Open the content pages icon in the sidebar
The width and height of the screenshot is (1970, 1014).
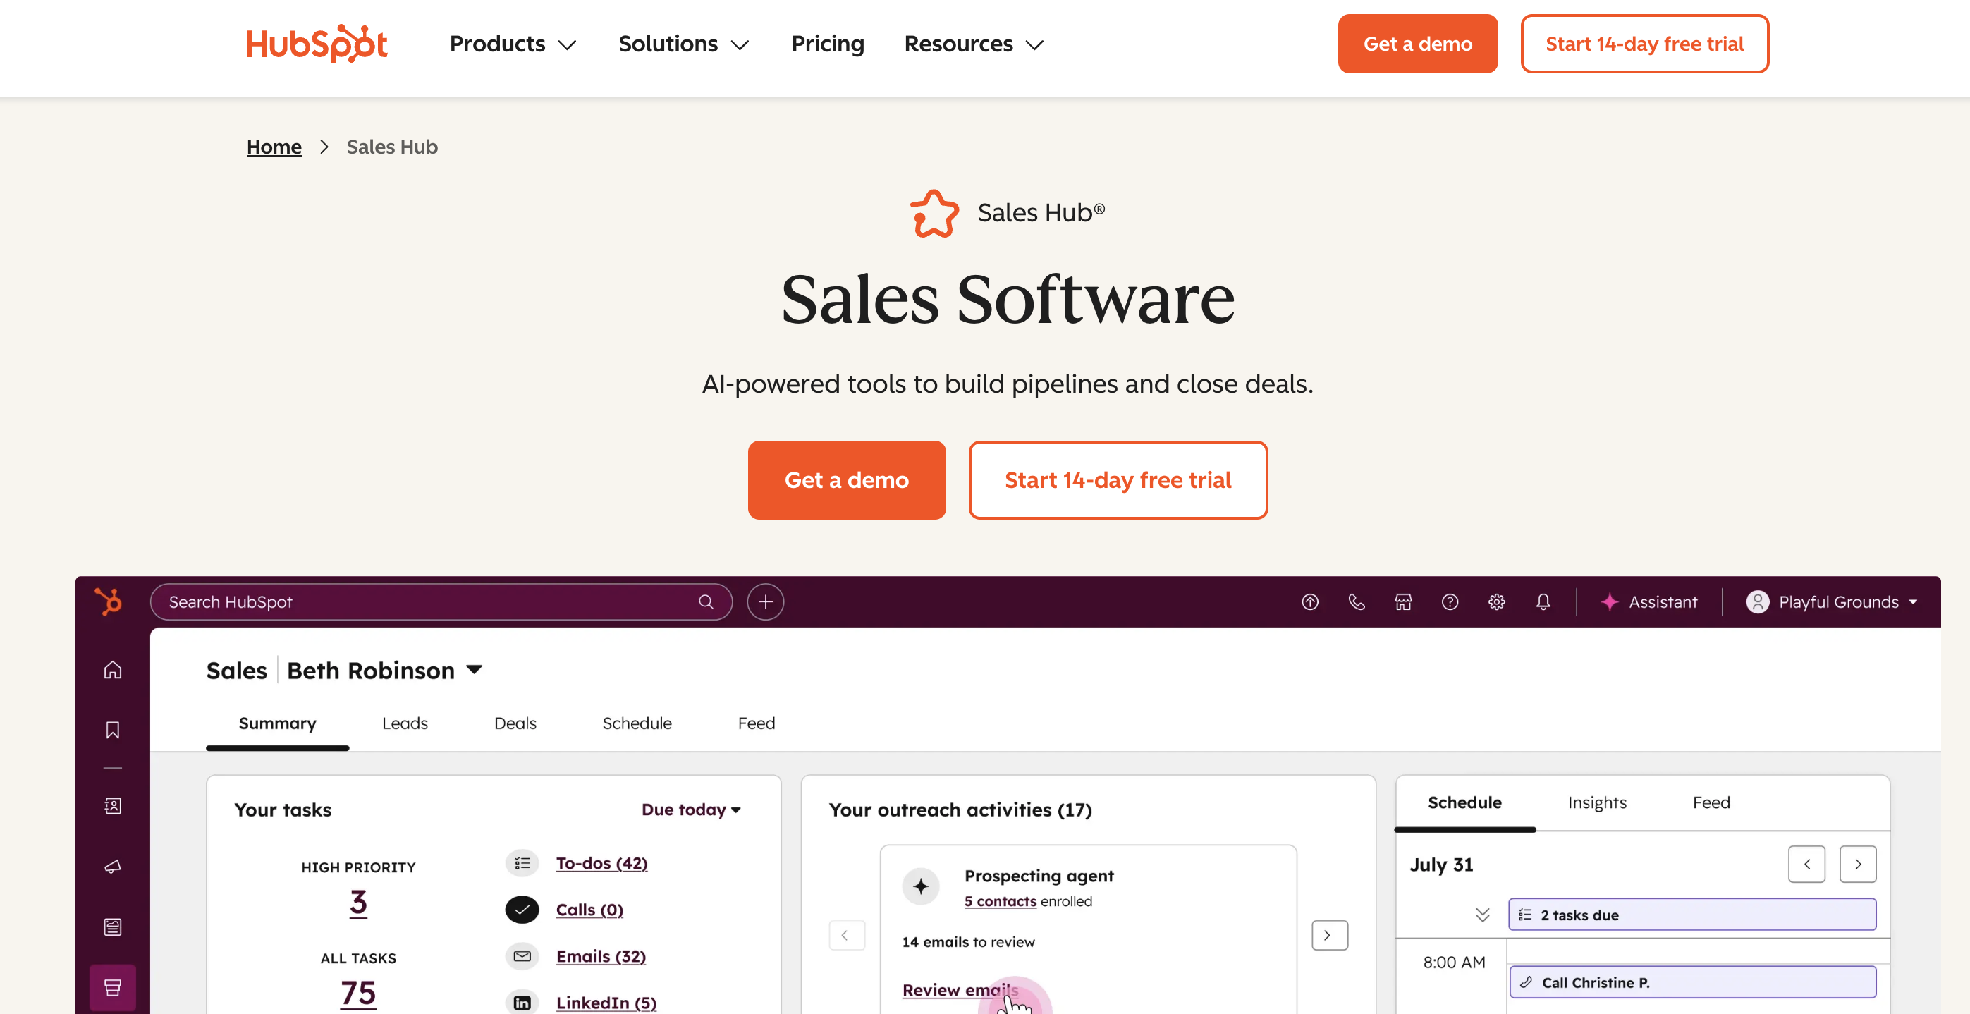[x=112, y=927]
